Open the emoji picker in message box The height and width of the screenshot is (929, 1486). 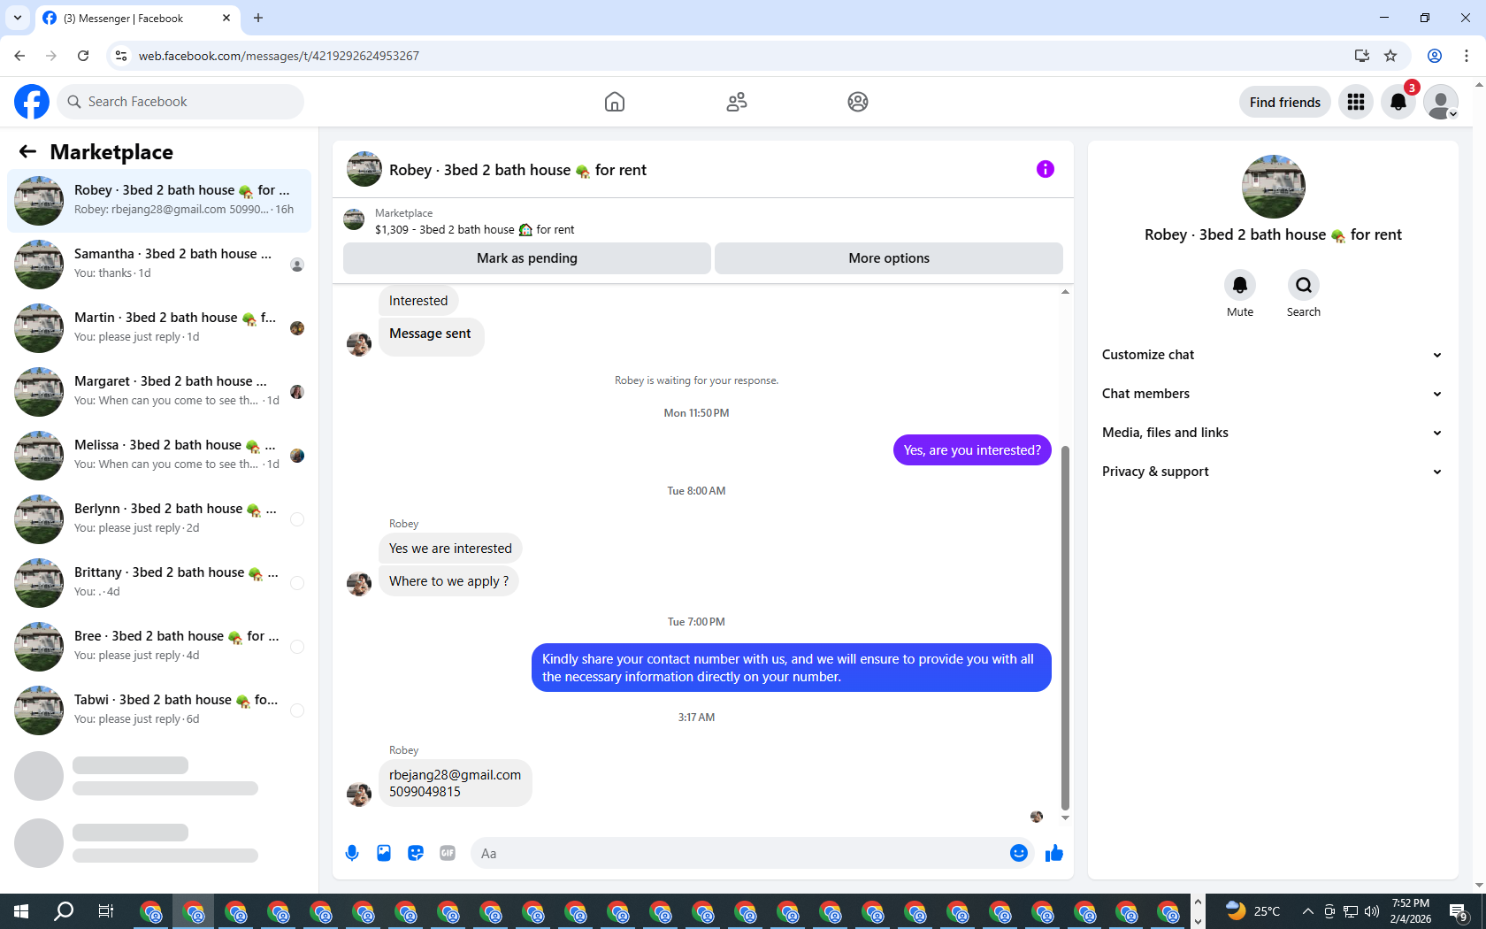[1019, 853]
